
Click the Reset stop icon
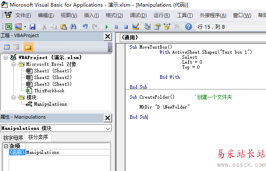tap(126, 27)
